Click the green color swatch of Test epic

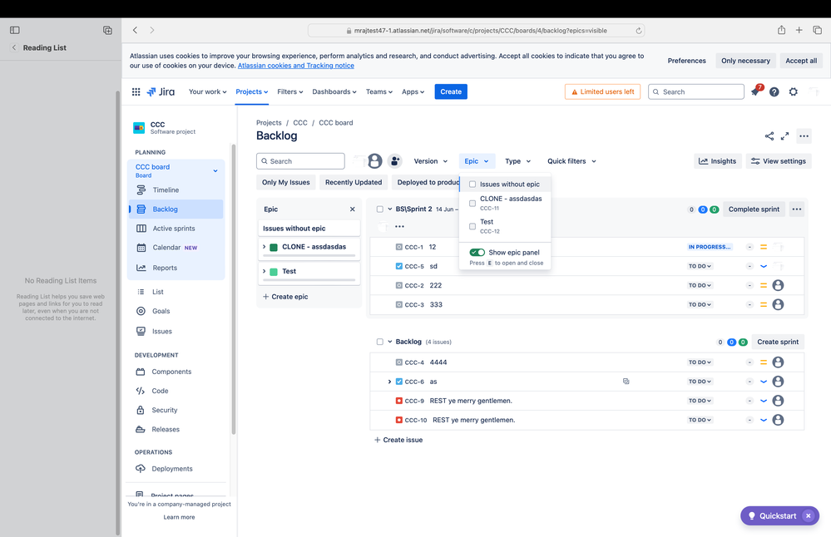pyautogui.click(x=274, y=272)
